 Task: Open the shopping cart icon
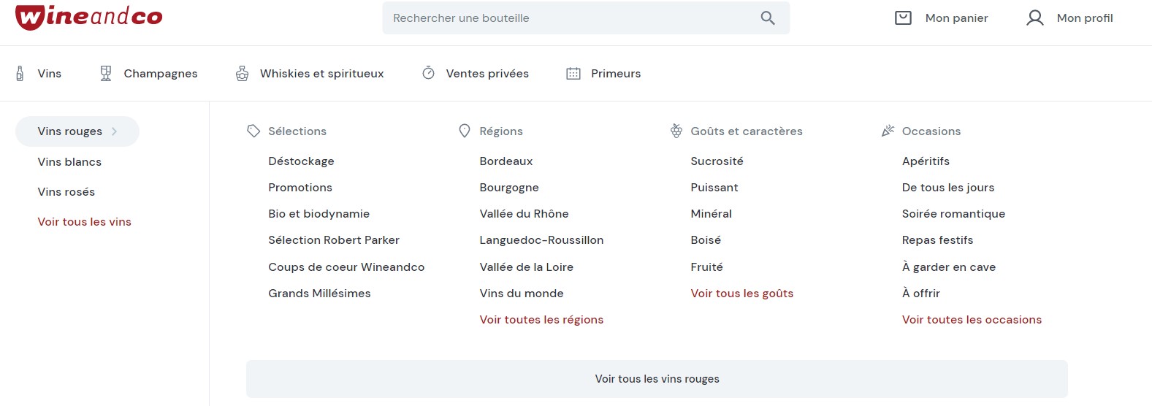click(x=903, y=18)
